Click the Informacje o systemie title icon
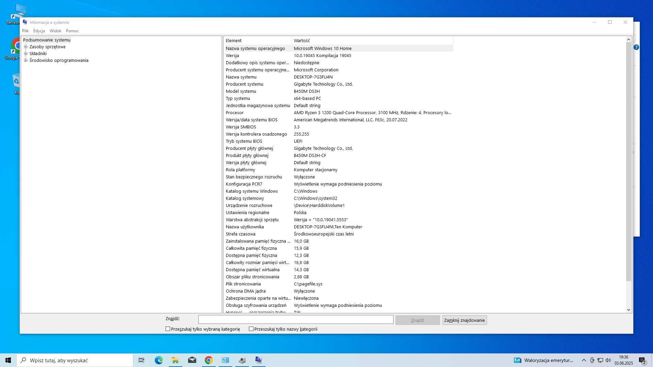This screenshot has height=367, width=653. (25, 22)
